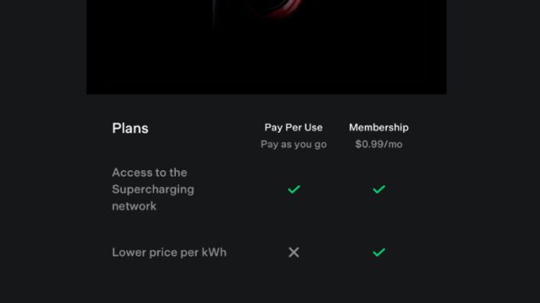This screenshot has height=303, width=540.
Task: Click the green checkmark for Pay Per Use Supercharging access
Action: (294, 189)
